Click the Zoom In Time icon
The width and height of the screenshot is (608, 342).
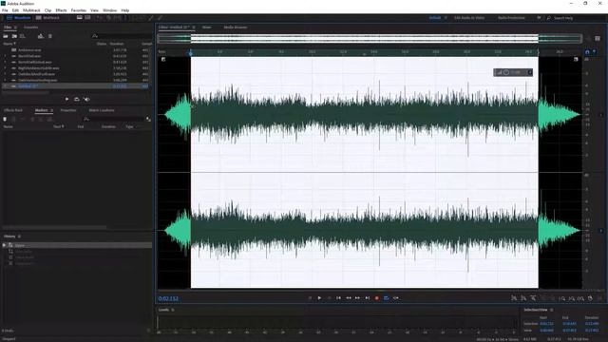coord(533,298)
